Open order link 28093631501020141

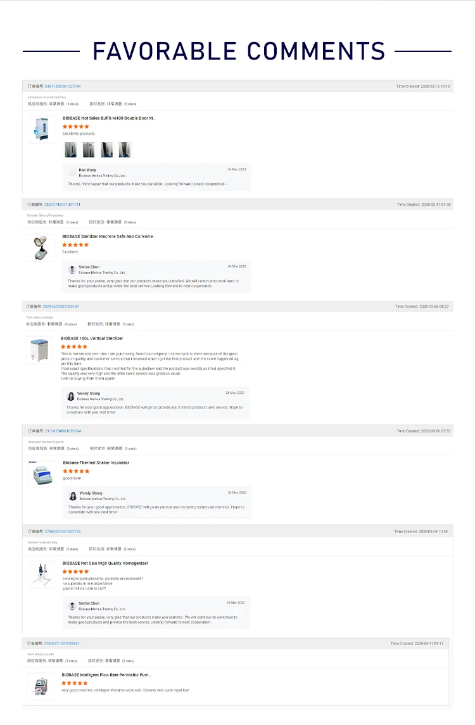tap(61, 306)
